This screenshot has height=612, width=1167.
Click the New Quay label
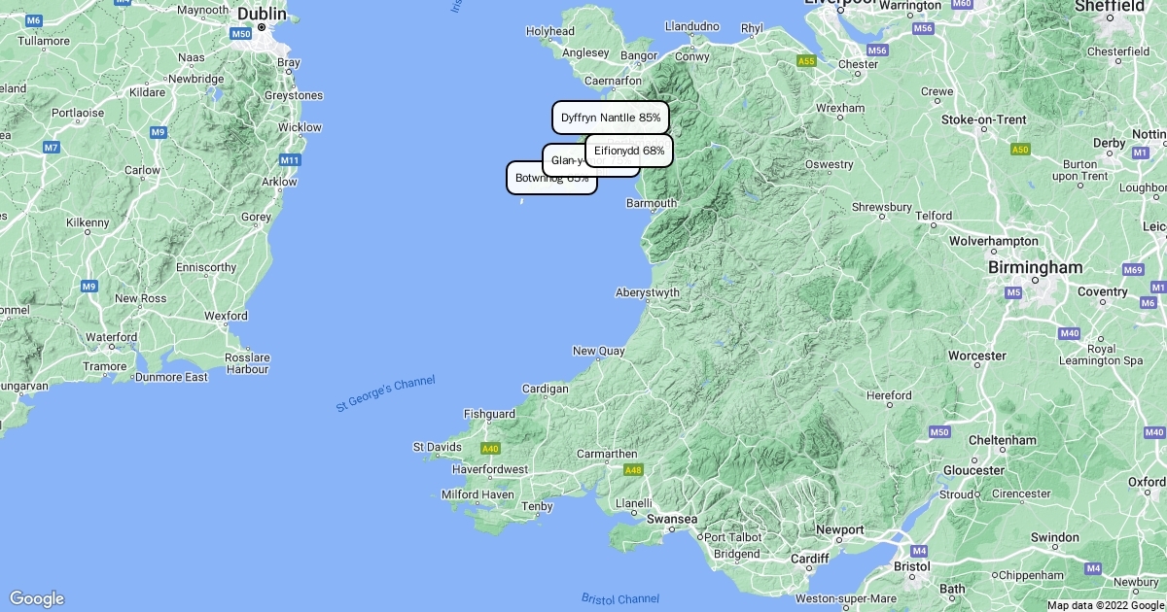(x=598, y=351)
